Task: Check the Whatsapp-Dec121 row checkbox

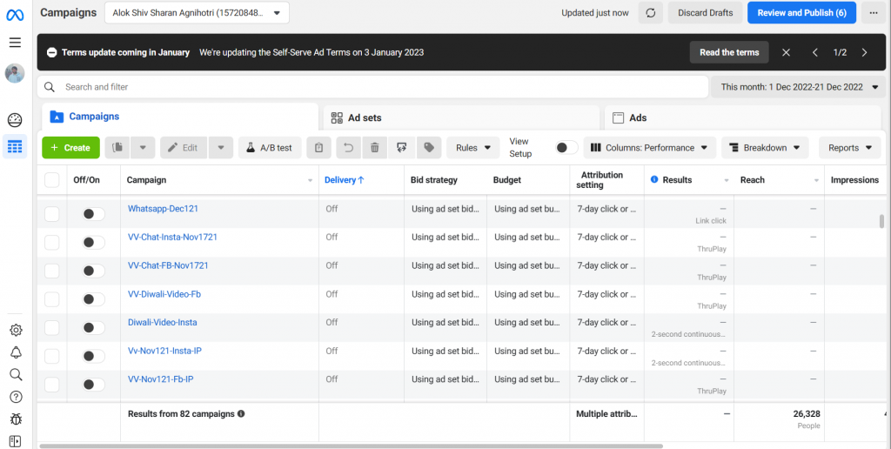Action: click(x=51, y=214)
